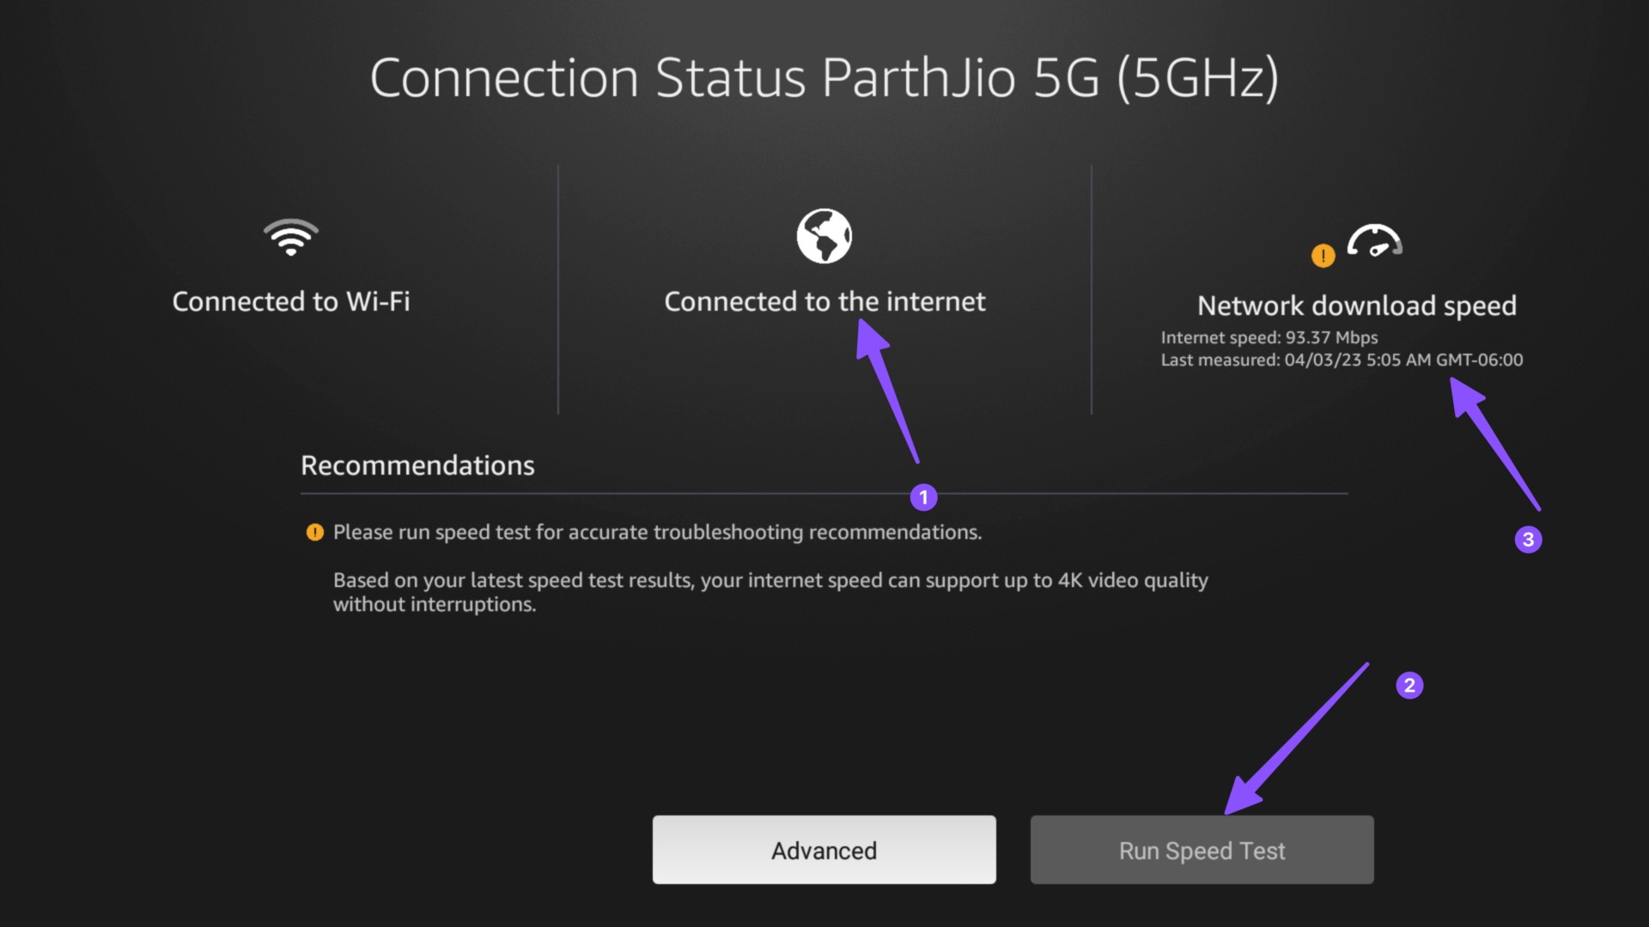
Task: Click the 4K video quality recommendation text
Action: click(x=770, y=592)
